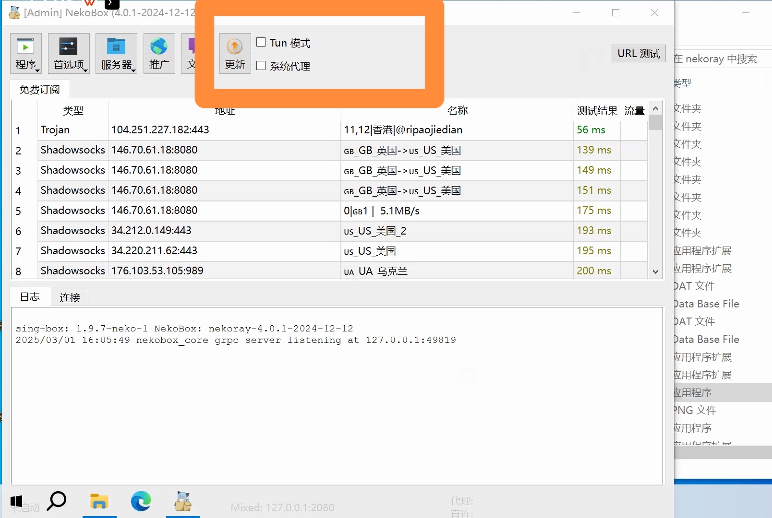The width and height of the screenshot is (772, 518).
Task: Open the 首选项 (Preferences) toolbar menu
Action: click(69, 53)
